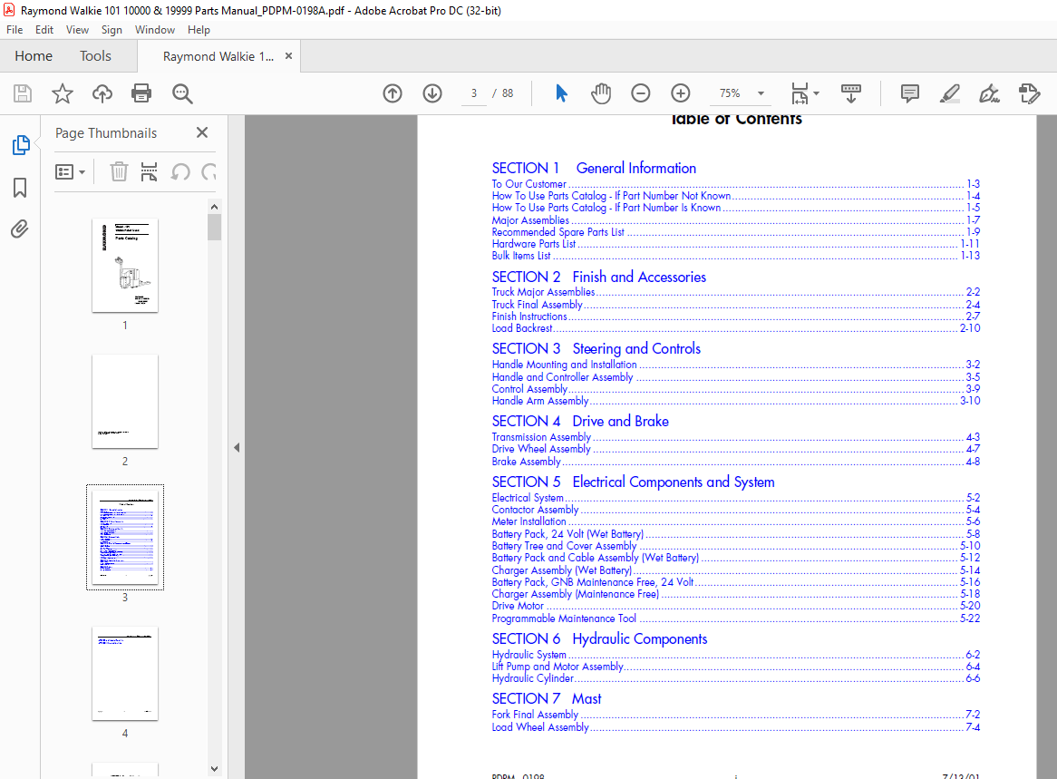Jump to Hydraulic Cylinder entry
Screen dimensions: 1057x779
tap(735, 678)
